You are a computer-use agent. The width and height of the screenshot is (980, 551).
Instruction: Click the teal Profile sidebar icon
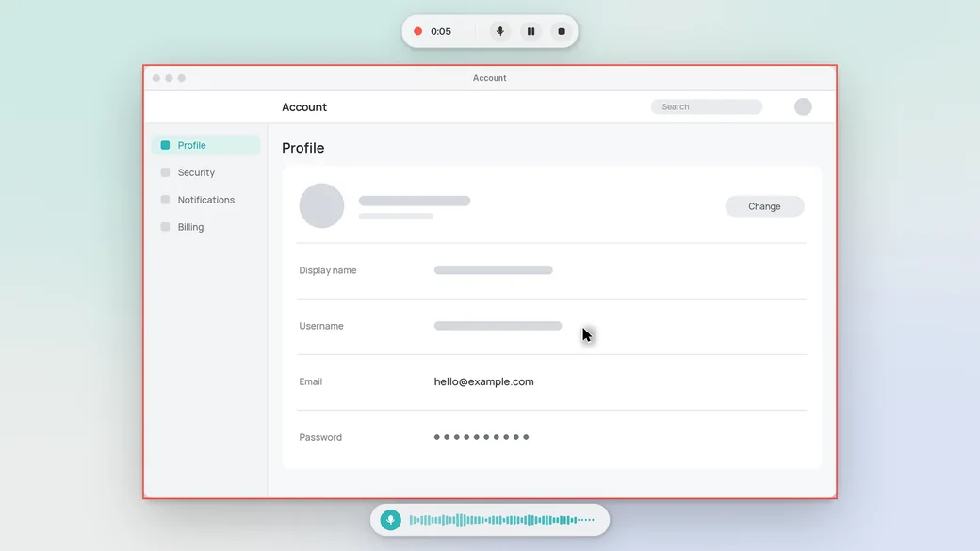[x=165, y=145]
